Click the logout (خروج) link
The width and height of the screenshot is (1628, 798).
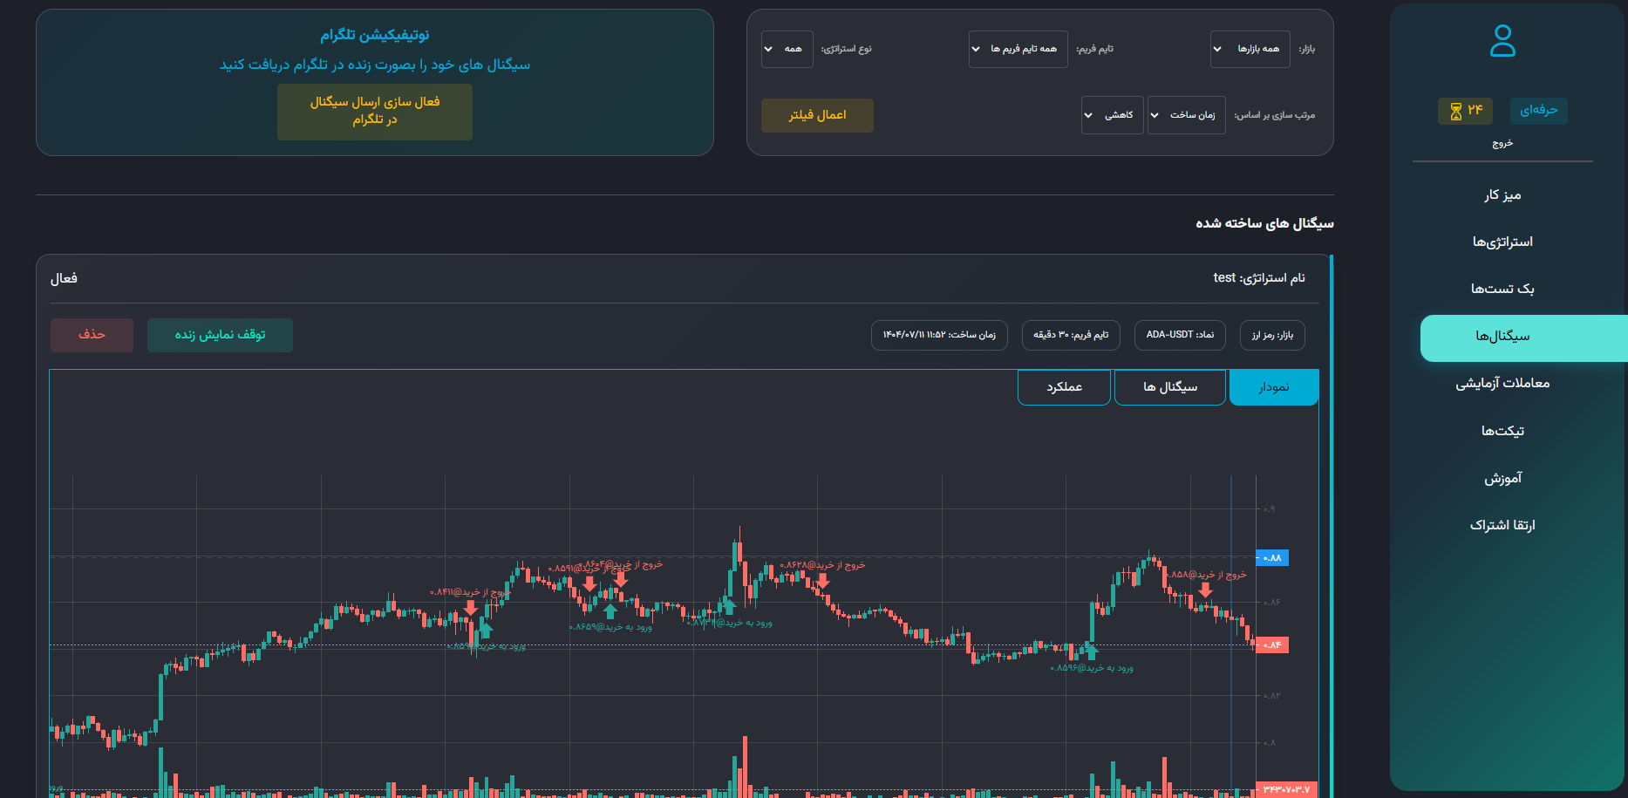[1502, 143]
